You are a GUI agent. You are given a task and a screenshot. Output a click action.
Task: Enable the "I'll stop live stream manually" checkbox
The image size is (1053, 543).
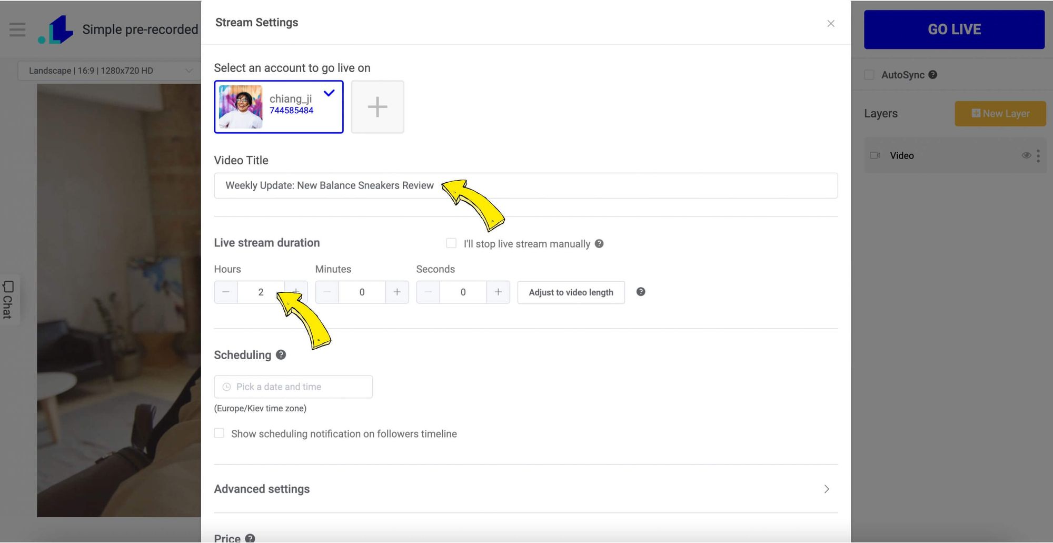pos(451,243)
